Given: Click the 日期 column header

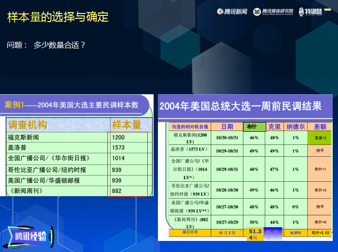Looking at the screenshot, I should click(x=227, y=126).
